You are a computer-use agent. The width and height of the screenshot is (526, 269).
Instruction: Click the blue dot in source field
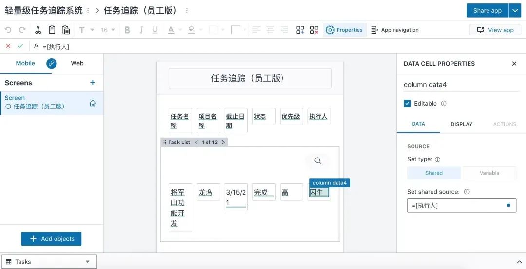[508, 206]
